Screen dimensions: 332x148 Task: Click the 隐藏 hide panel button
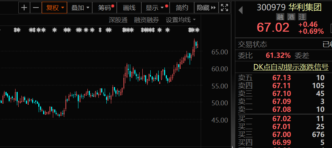coord(206,8)
